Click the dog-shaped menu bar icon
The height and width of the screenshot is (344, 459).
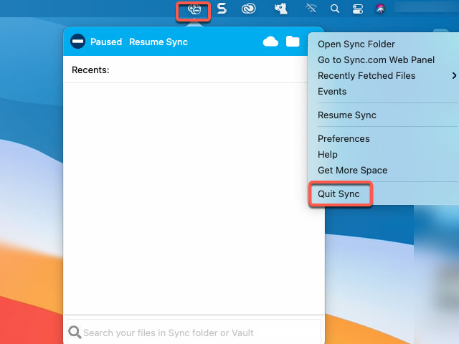coord(280,9)
